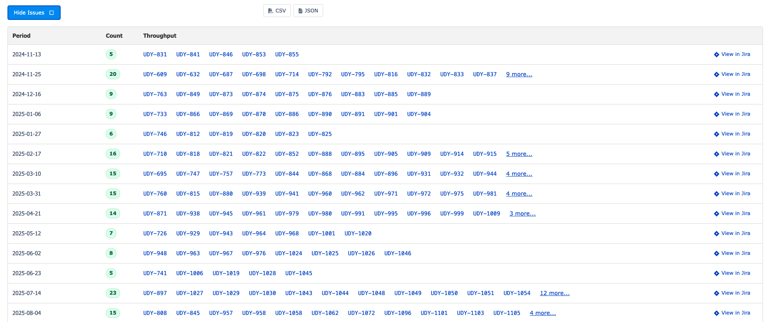Open issue UDY-1046 link
The height and width of the screenshot is (322, 775).
point(397,253)
